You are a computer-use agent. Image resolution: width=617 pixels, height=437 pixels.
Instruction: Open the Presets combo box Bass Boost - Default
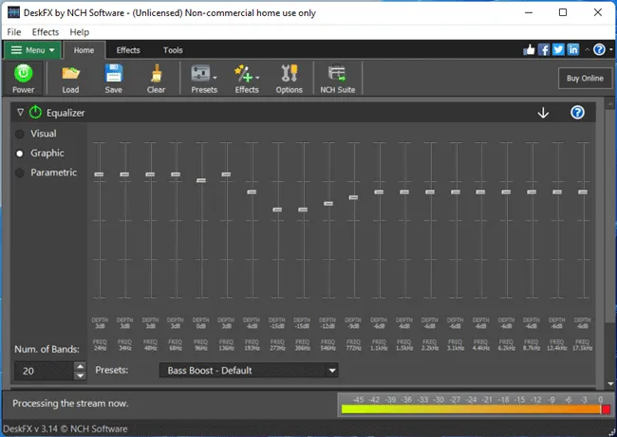pos(249,371)
